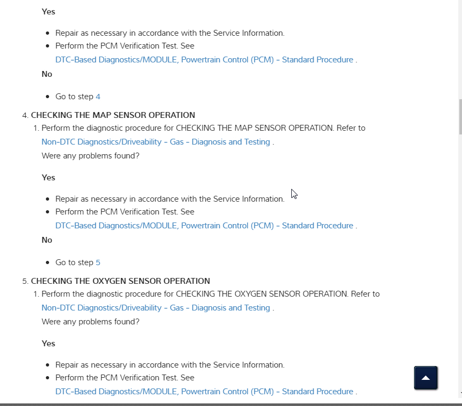This screenshot has height=406, width=462.
Task: Click "Were any problems found?" under oxygen sensor step
Action: coord(91,322)
